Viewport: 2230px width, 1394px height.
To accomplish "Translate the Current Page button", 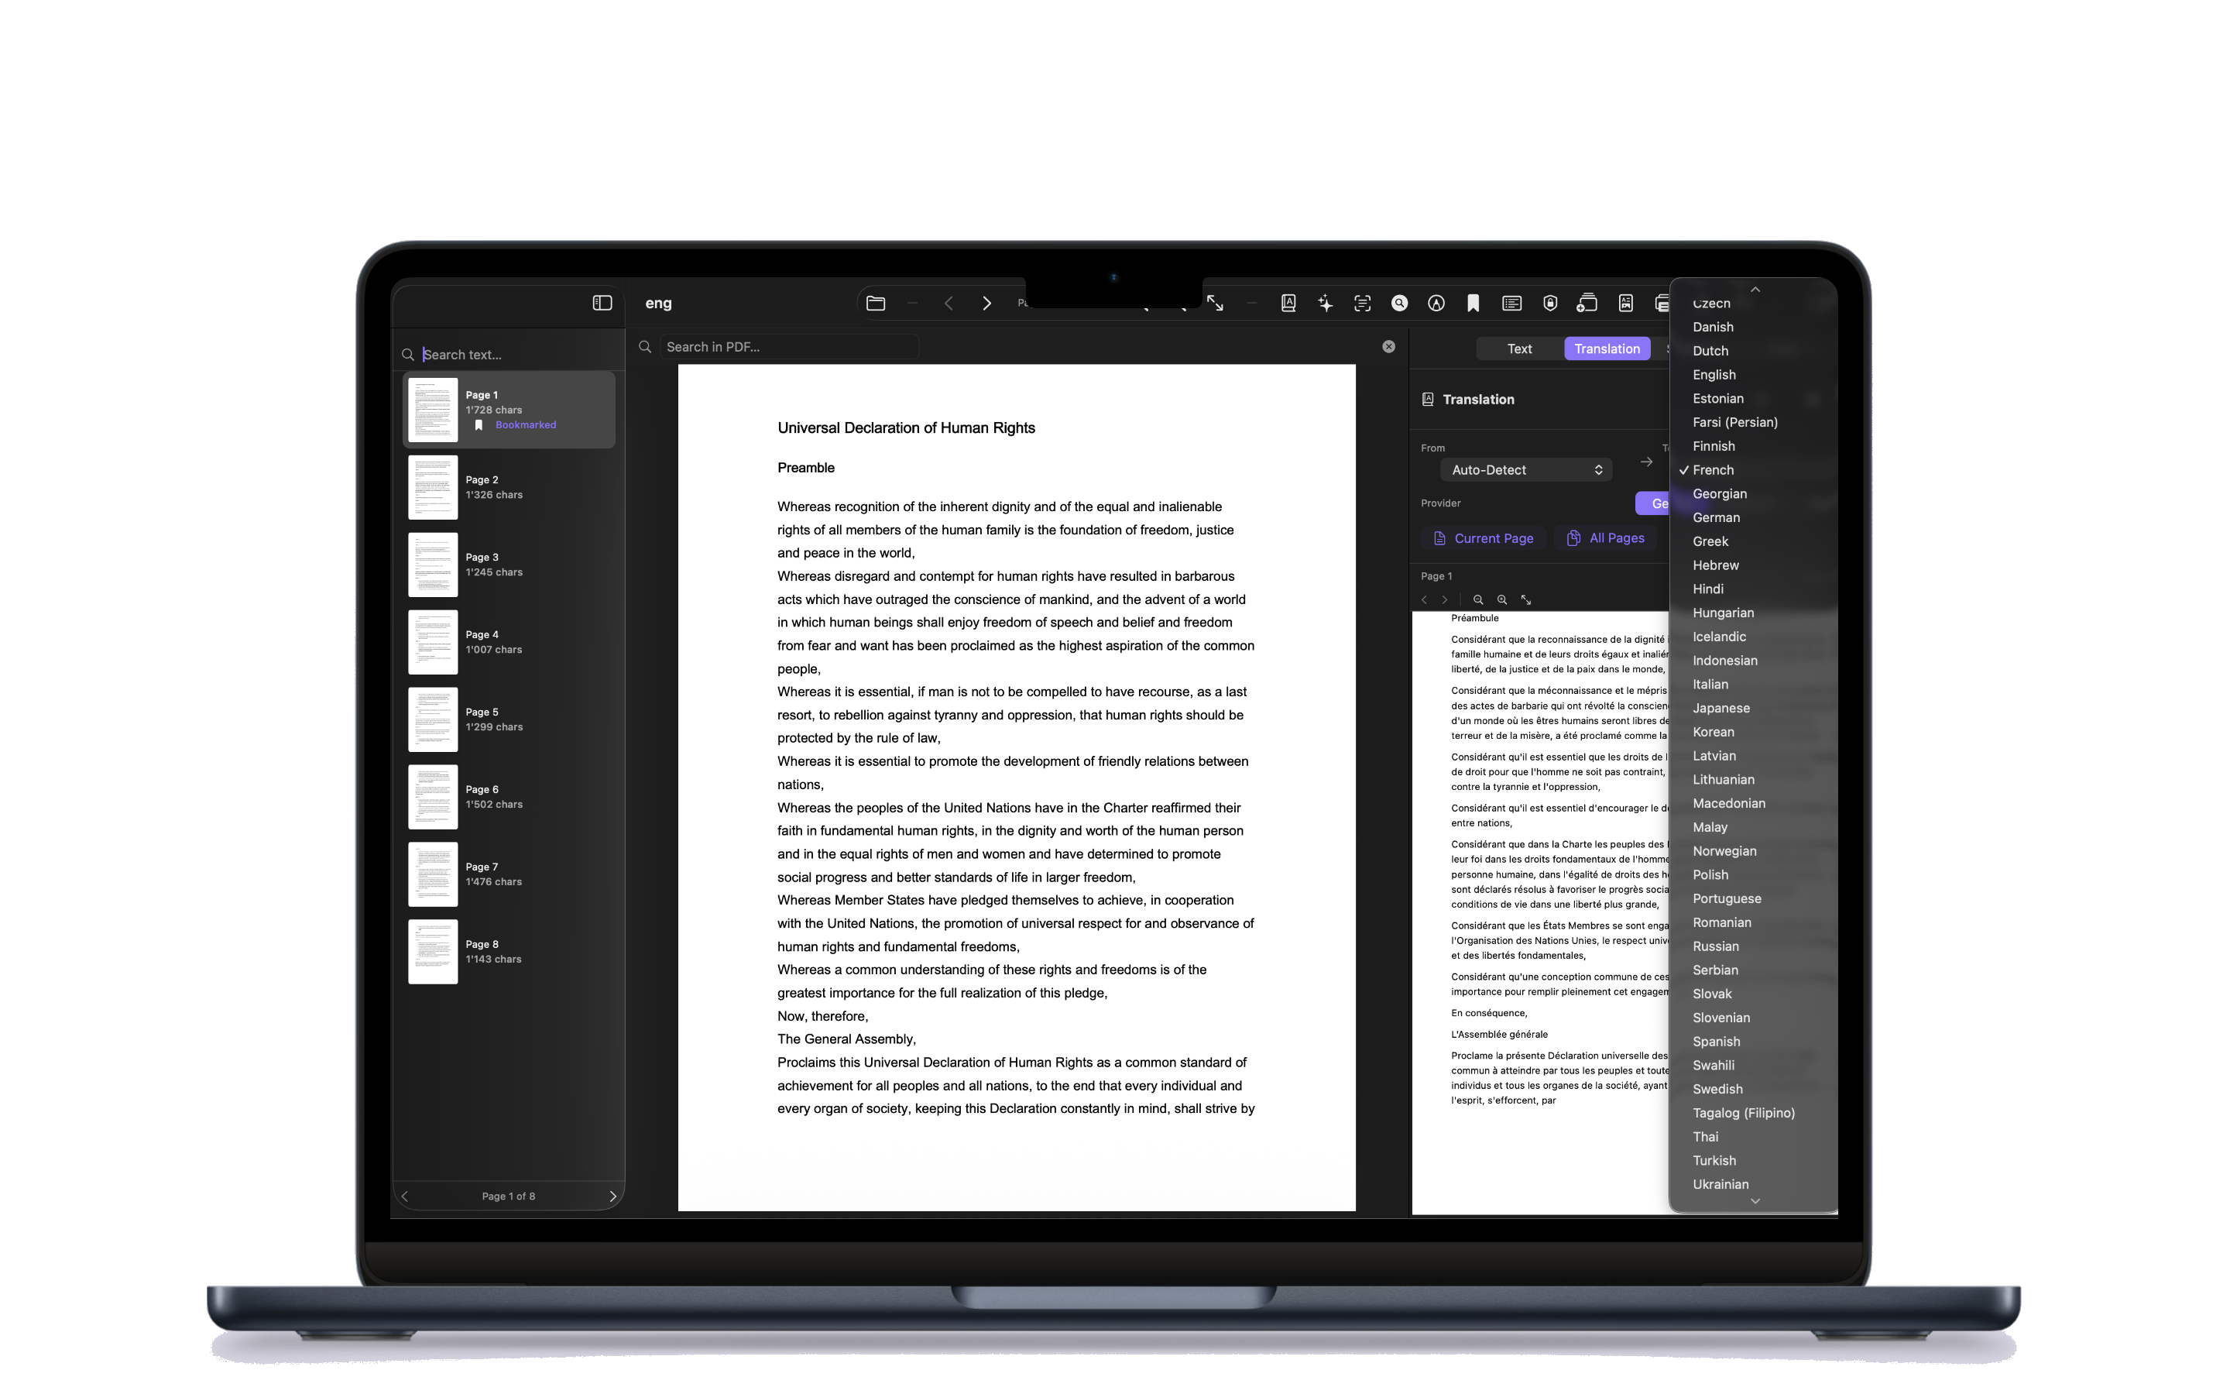I will coord(1483,538).
